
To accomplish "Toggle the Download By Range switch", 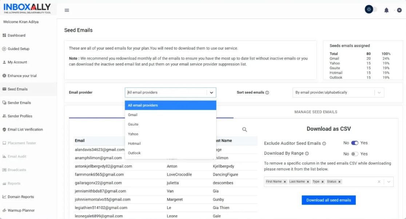I will (x=354, y=154).
